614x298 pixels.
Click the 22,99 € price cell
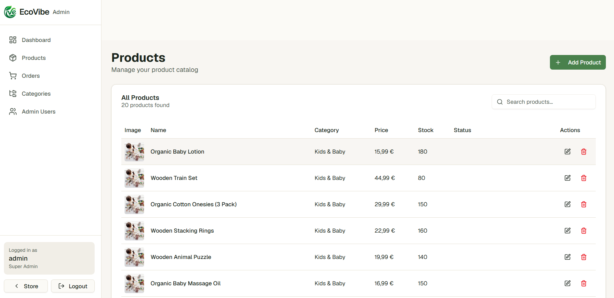385,231
